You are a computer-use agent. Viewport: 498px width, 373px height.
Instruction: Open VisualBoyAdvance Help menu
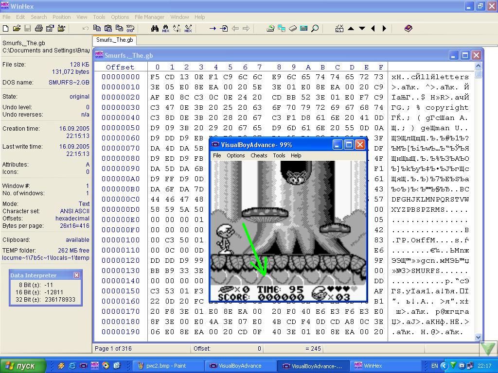296,155
